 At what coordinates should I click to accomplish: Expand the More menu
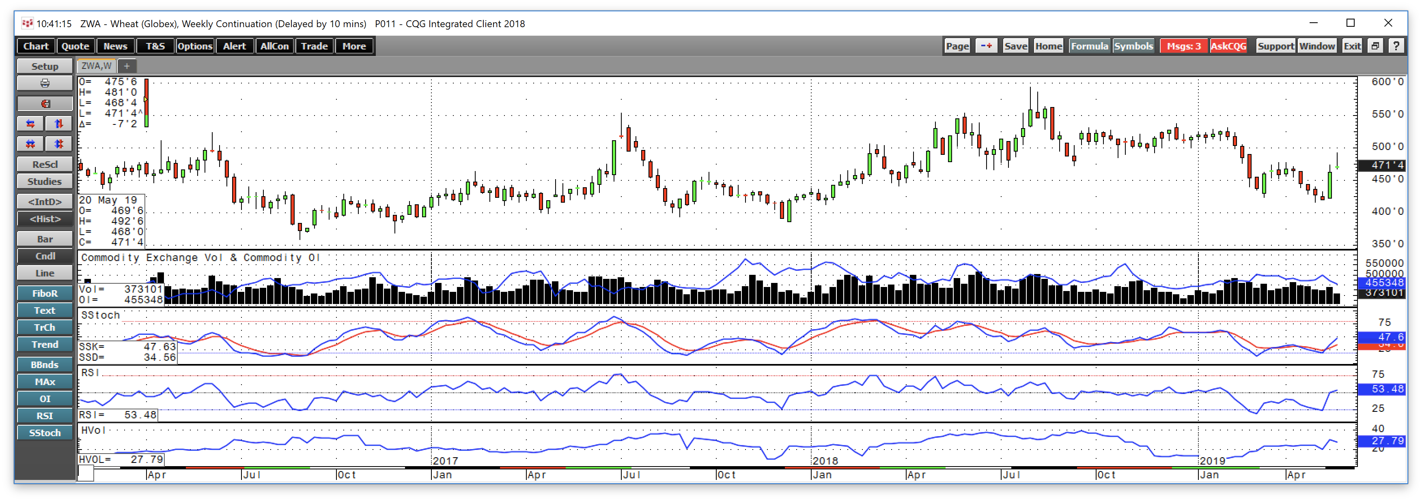[354, 46]
